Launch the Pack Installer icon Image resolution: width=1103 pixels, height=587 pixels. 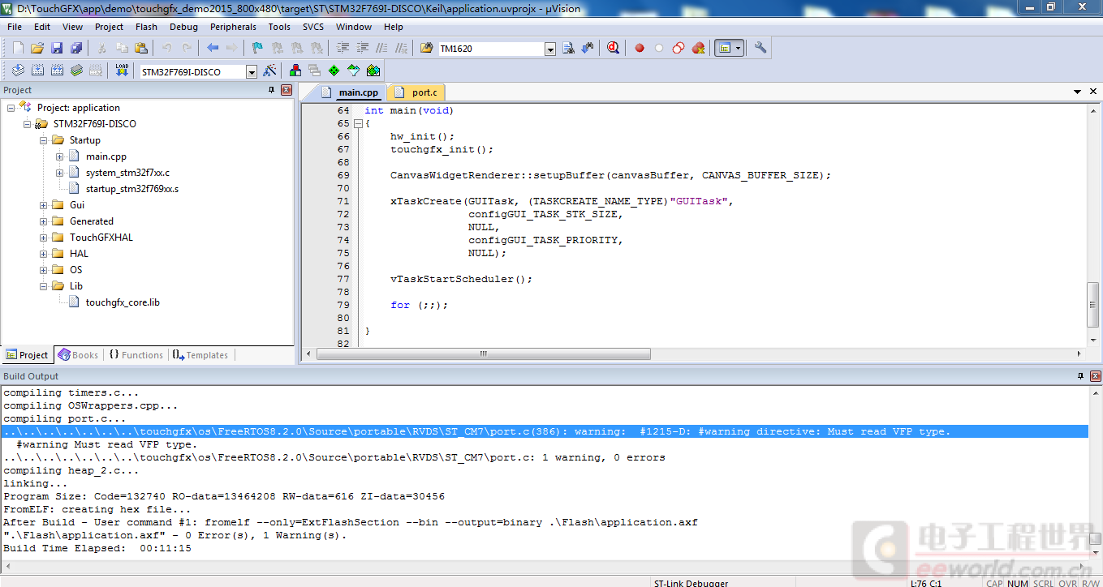[373, 71]
